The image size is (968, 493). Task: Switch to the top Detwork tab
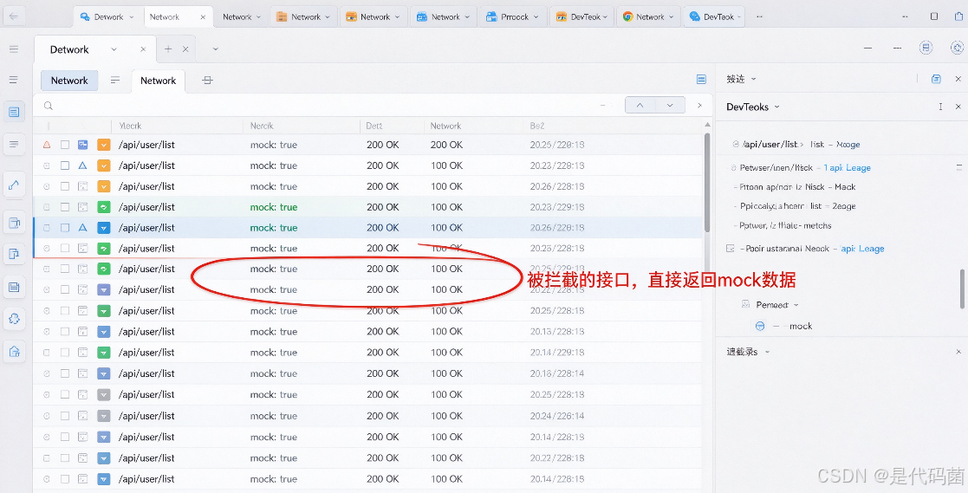[107, 16]
